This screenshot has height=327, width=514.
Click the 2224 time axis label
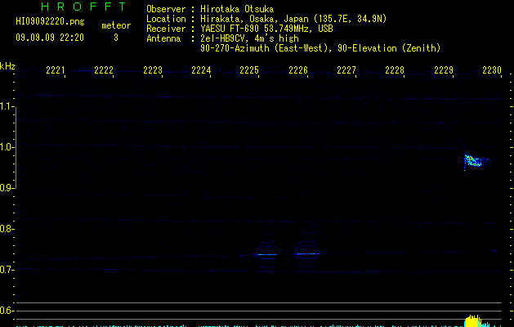[x=201, y=70]
